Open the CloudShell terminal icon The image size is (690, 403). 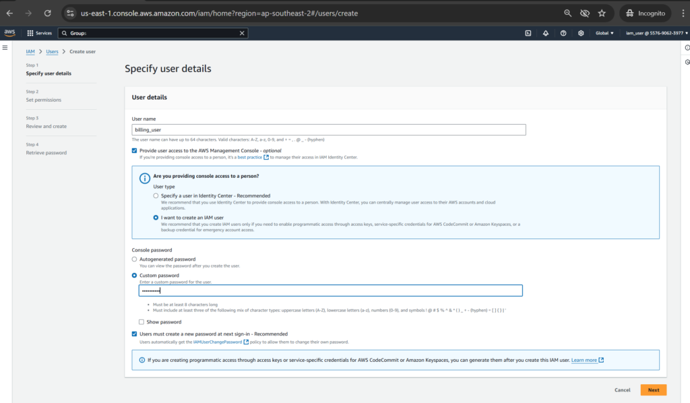click(528, 33)
